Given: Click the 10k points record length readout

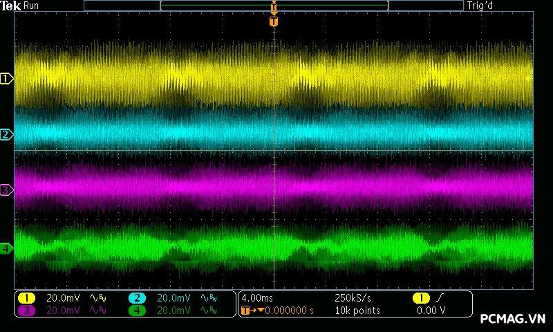Looking at the screenshot, I should (356, 311).
